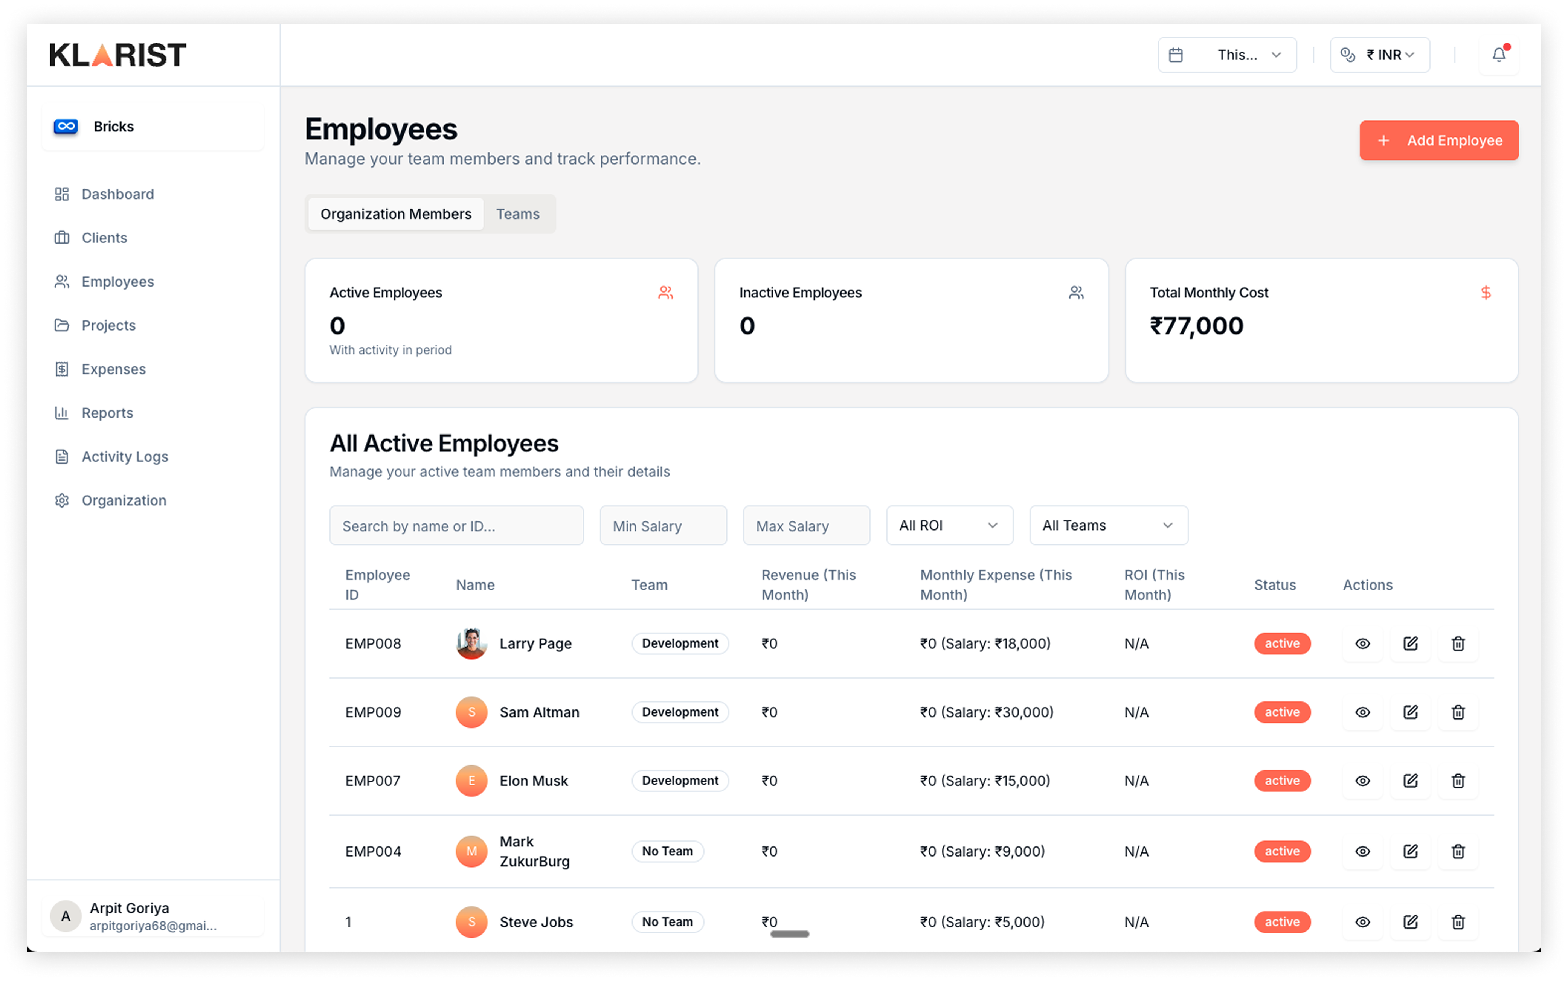Open the INR currency dropdown

pos(1380,55)
